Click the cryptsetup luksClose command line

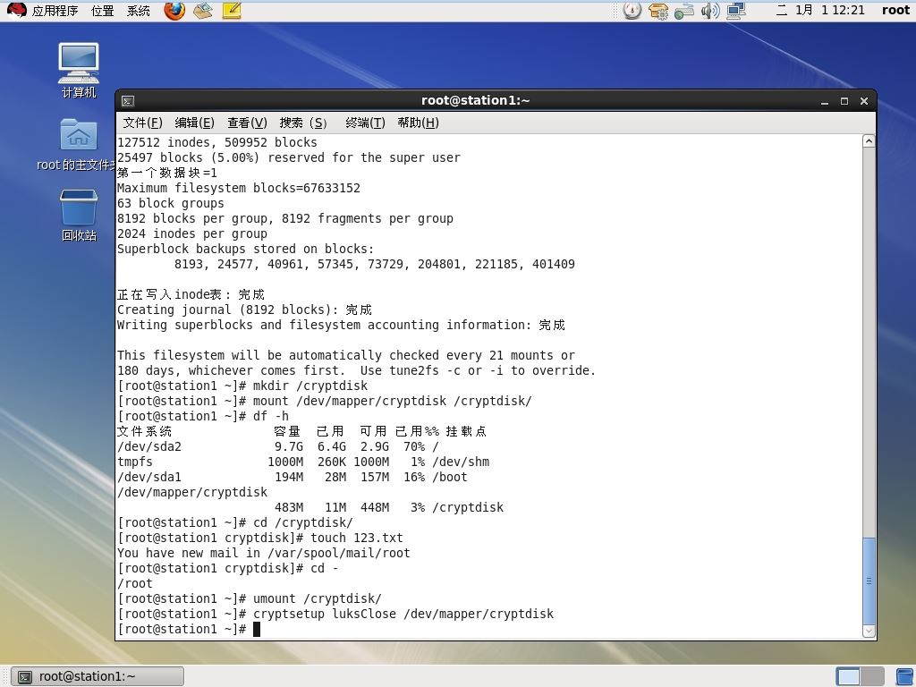click(x=335, y=614)
